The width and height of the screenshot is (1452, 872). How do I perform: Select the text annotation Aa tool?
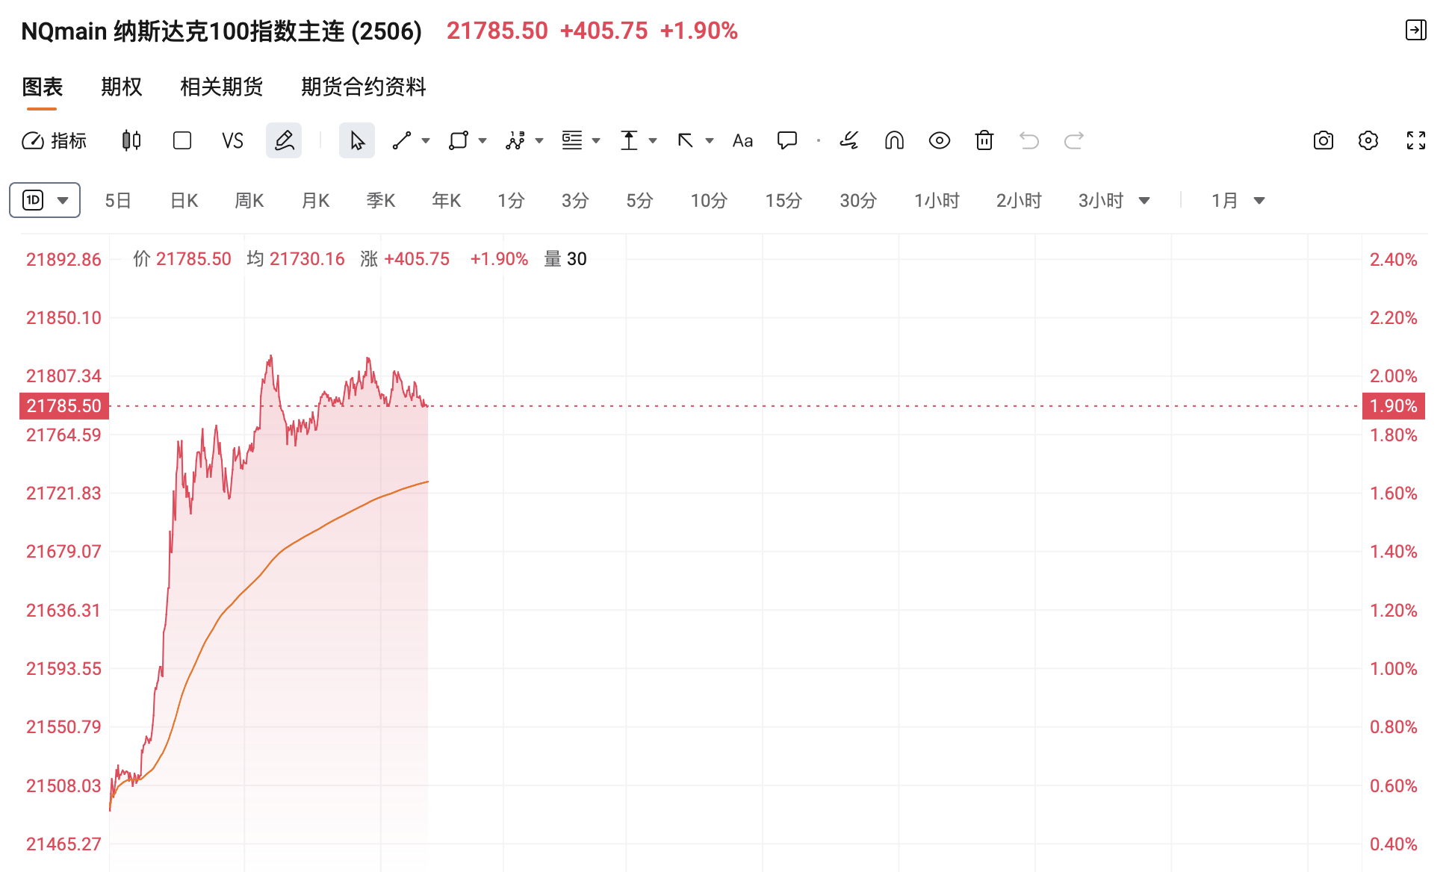click(x=742, y=140)
